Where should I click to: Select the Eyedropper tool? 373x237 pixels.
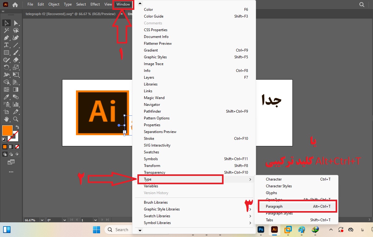[x=6, y=97]
